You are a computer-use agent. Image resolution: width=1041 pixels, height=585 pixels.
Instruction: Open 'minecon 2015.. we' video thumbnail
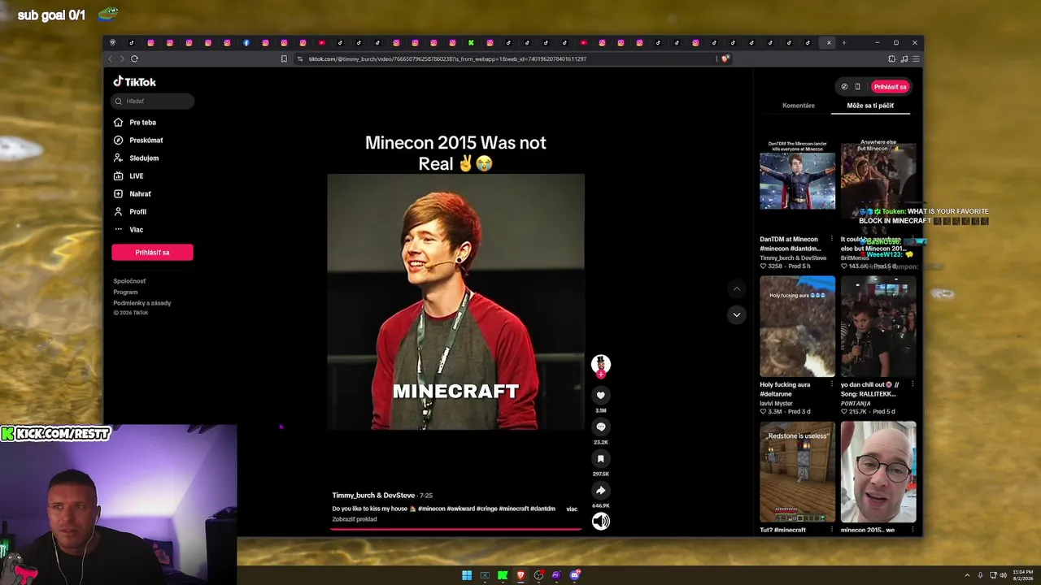(878, 472)
